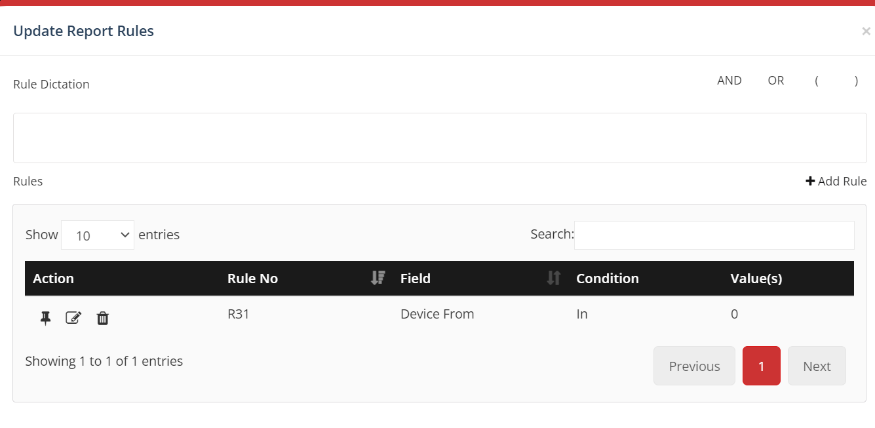The width and height of the screenshot is (875, 428).
Task: Click the plus icon beside Add Rule
Action: [x=810, y=181]
